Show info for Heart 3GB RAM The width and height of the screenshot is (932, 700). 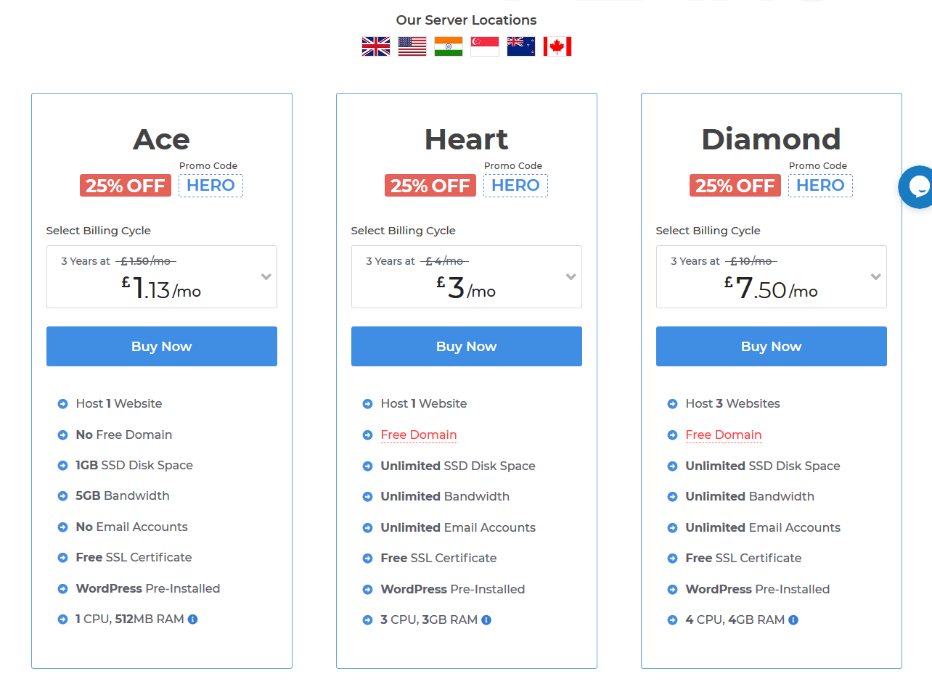pos(486,620)
